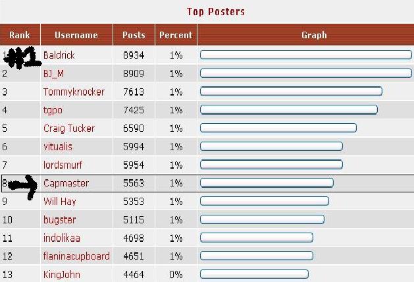Screen dimensions: 414x282
Task: Click the bugster username link
Action: tap(60, 219)
